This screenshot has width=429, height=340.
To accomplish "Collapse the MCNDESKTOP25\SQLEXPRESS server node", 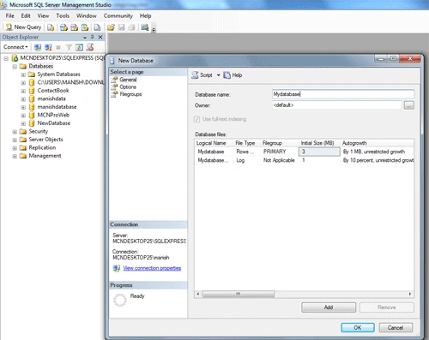I will pyautogui.click(x=6, y=58).
